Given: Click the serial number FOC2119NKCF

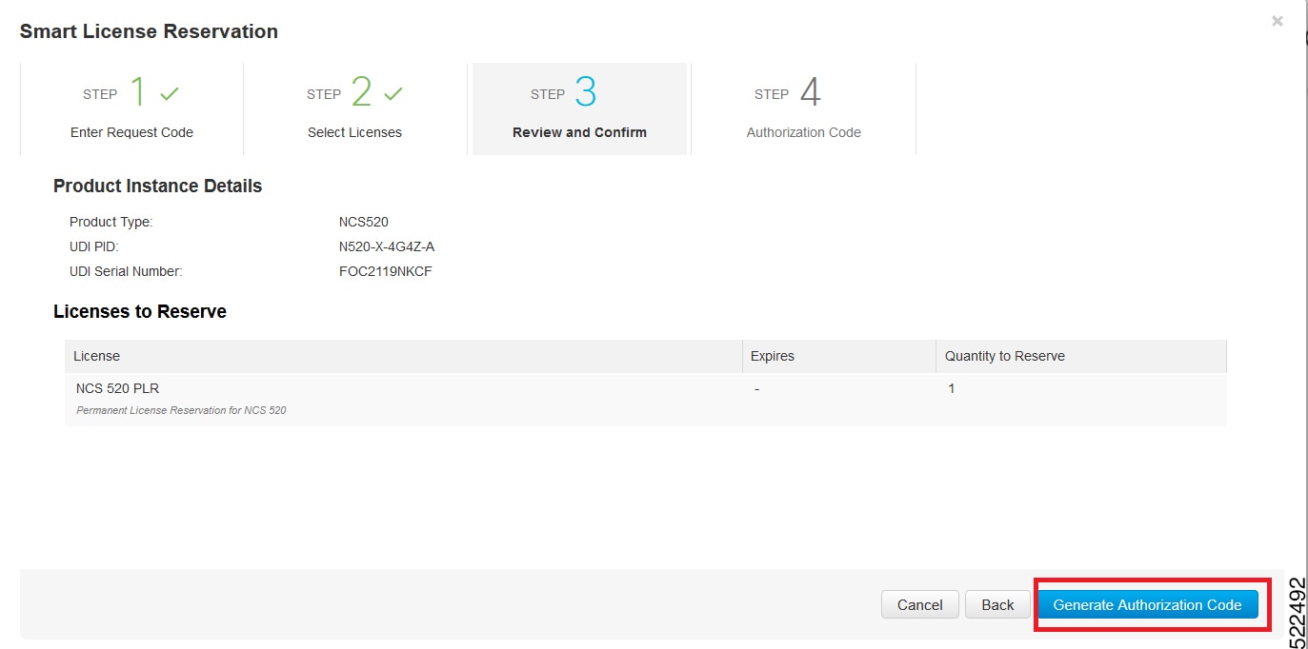Looking at the screenshot, I should (386, 271).
